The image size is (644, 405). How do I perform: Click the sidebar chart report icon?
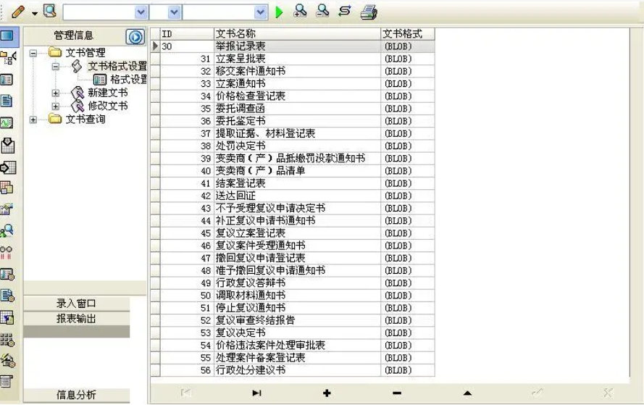click(x=7, y=209)
